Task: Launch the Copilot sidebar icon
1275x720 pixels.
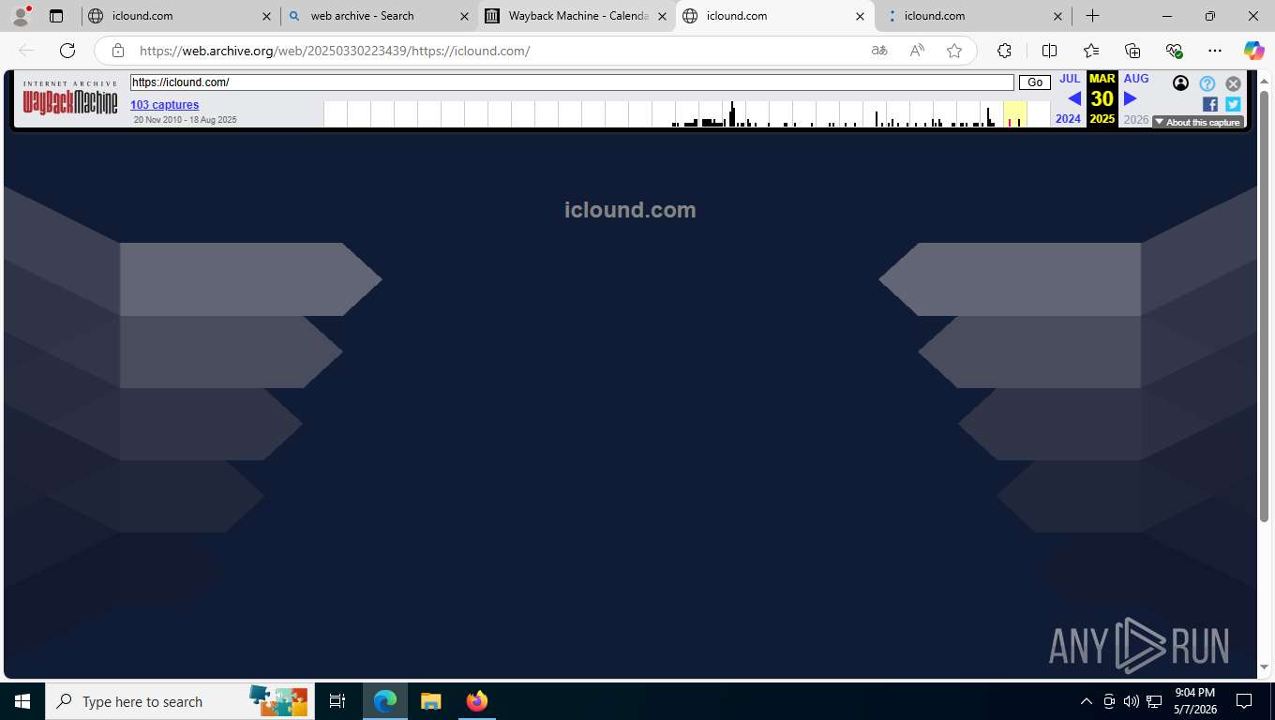Action: click(x=1253, y=51)
